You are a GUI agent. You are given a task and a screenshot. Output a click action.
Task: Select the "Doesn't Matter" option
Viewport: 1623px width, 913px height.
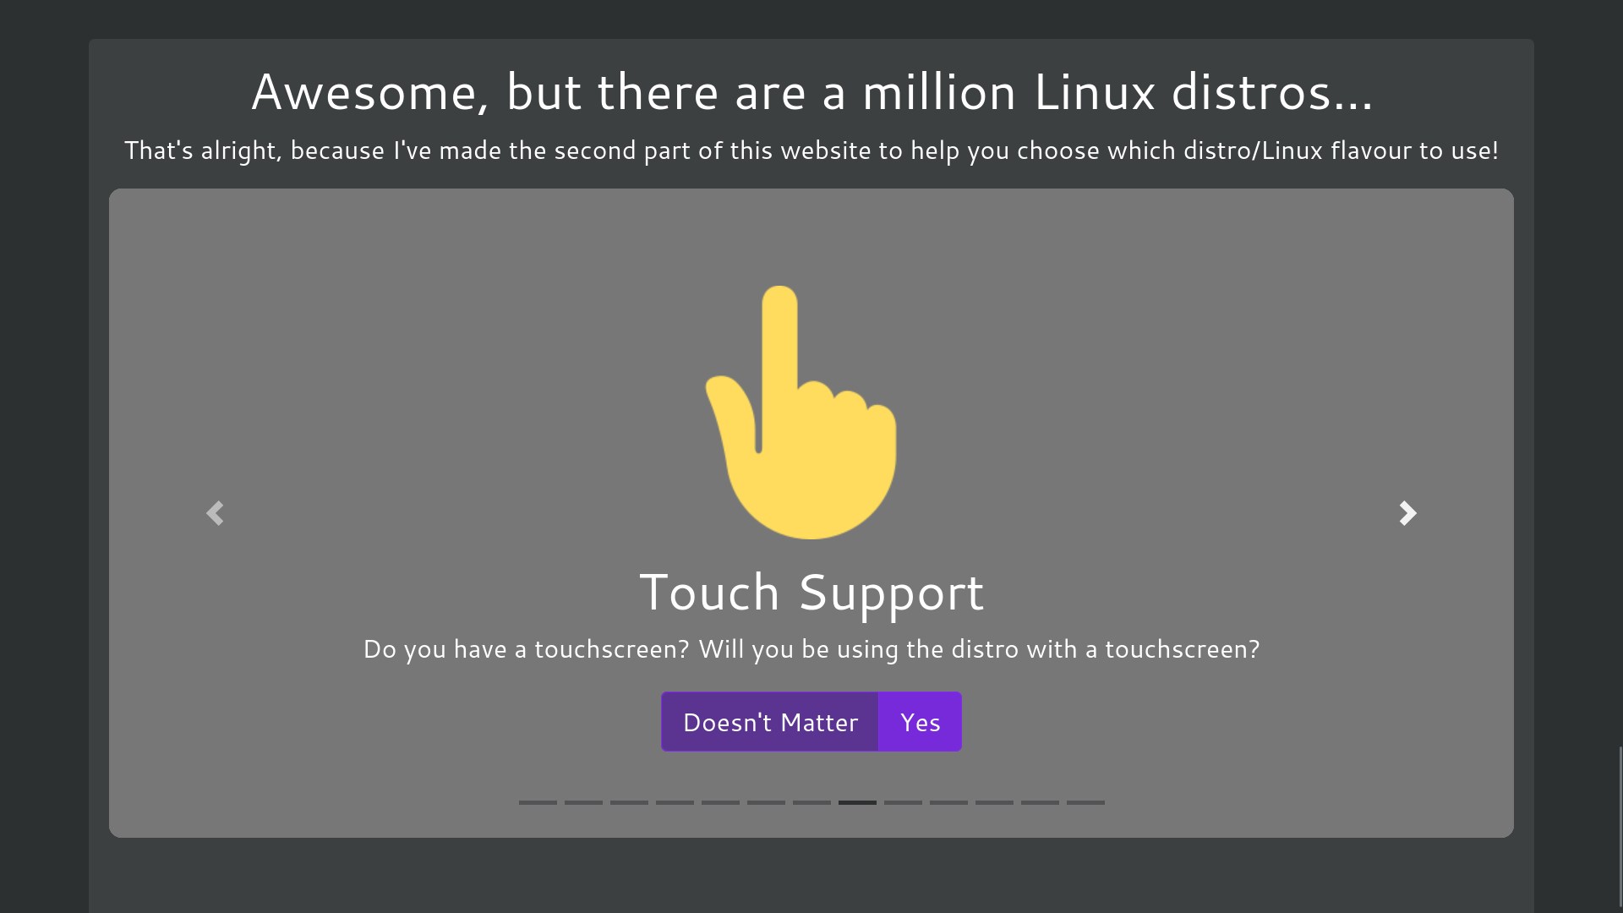click(x=770, y=722)
